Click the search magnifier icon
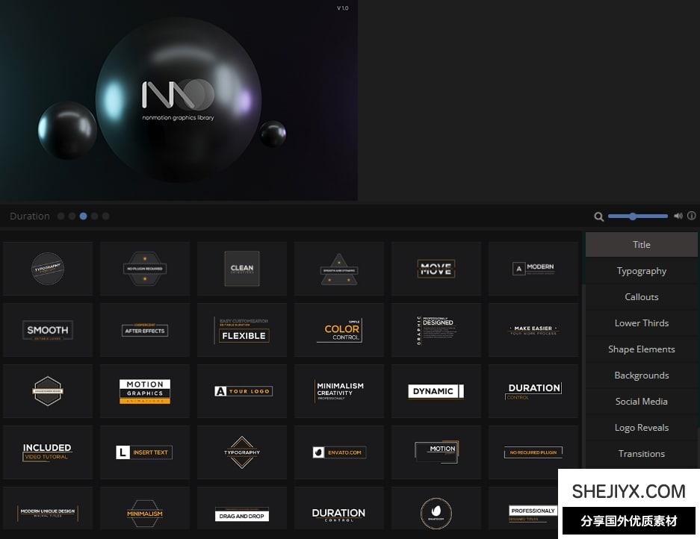 (x=598, y=216)
